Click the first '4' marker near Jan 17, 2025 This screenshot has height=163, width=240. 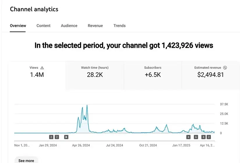point(189,137)
